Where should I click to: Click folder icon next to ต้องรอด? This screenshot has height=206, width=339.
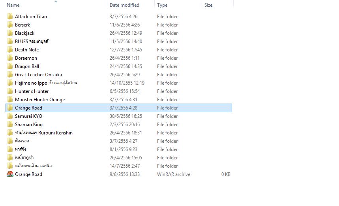click(10, 141)
